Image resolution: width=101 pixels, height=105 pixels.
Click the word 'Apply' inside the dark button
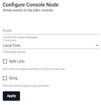(11, 96)
